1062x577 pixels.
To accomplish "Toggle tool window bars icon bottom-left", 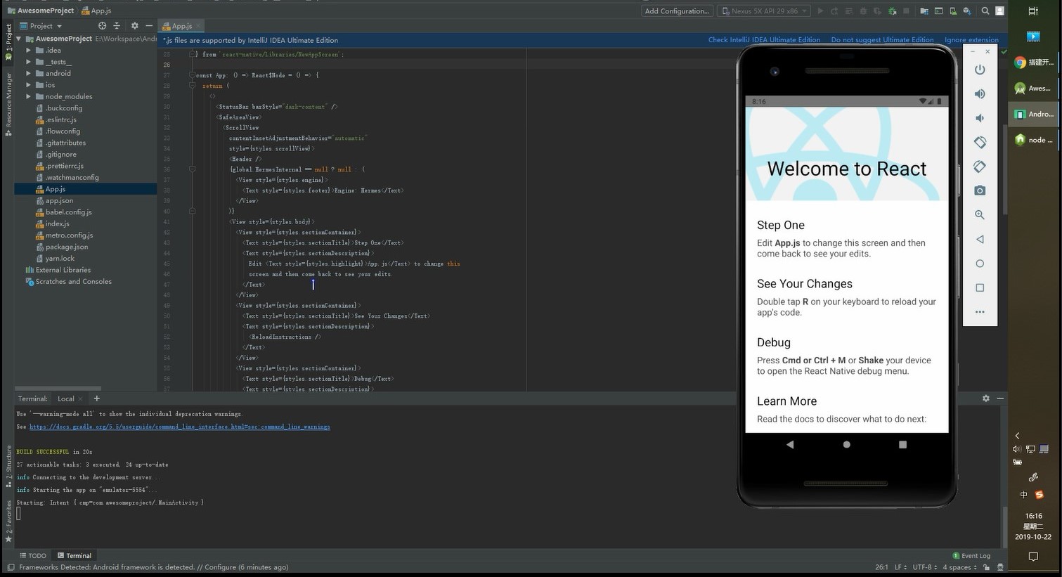I will (x=11, y=567).
